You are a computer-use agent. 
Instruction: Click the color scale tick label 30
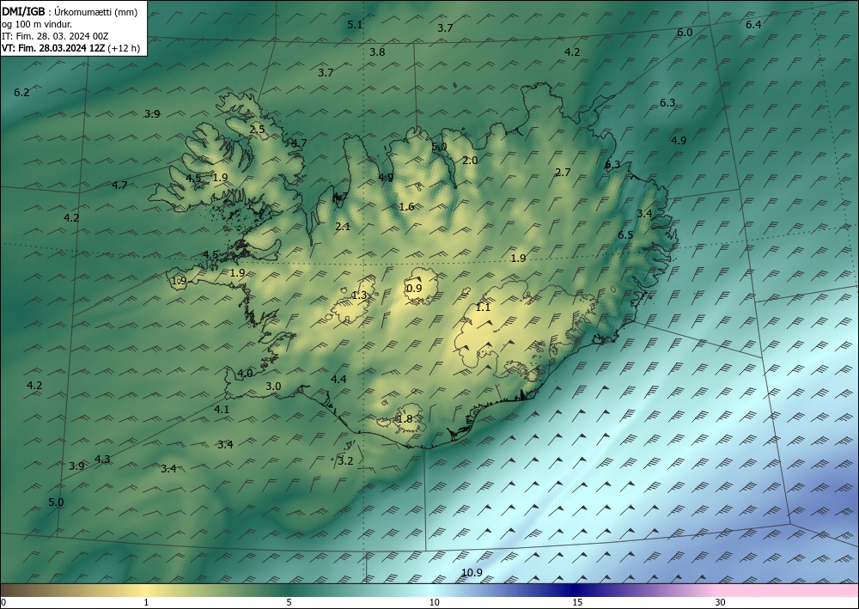tap(721, 603)
